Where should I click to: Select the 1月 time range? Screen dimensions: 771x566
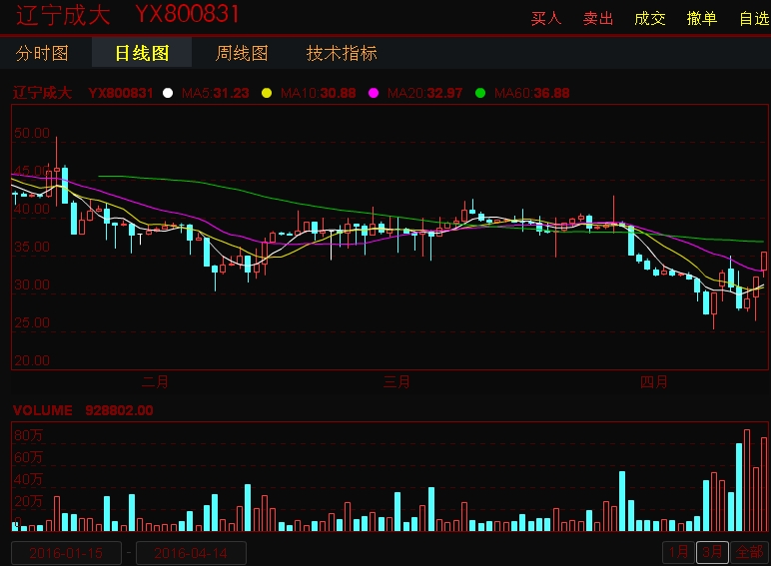click(x=678, y=552)
